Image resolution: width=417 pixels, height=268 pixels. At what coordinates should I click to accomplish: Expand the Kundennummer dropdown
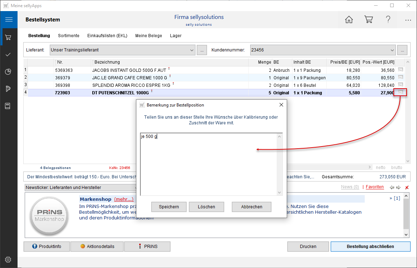click(x=392, y=50)
